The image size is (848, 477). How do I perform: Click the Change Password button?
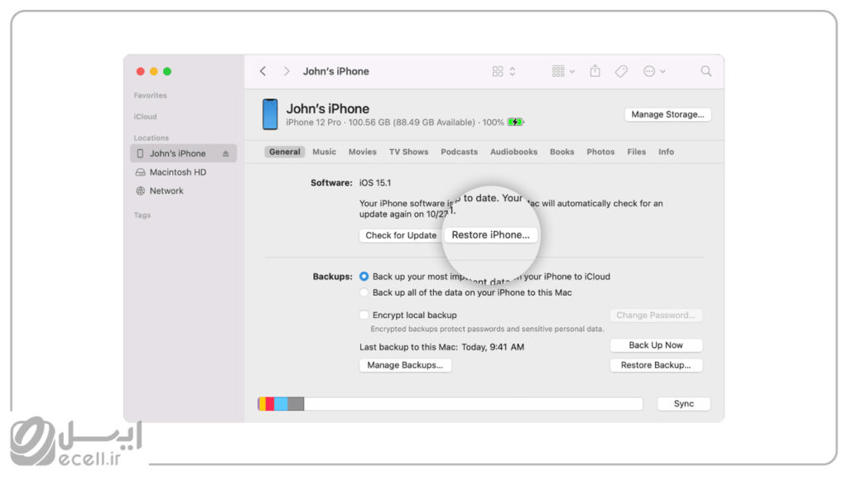[656, 316]
